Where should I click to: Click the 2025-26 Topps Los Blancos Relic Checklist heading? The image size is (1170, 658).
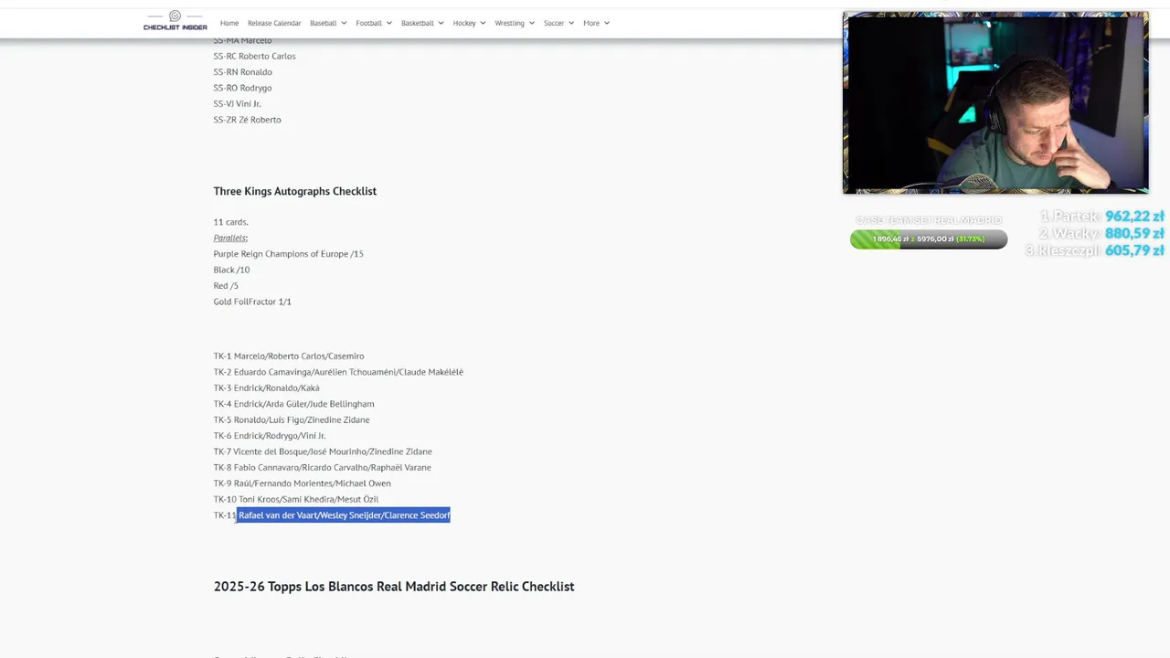click(394, 587)
